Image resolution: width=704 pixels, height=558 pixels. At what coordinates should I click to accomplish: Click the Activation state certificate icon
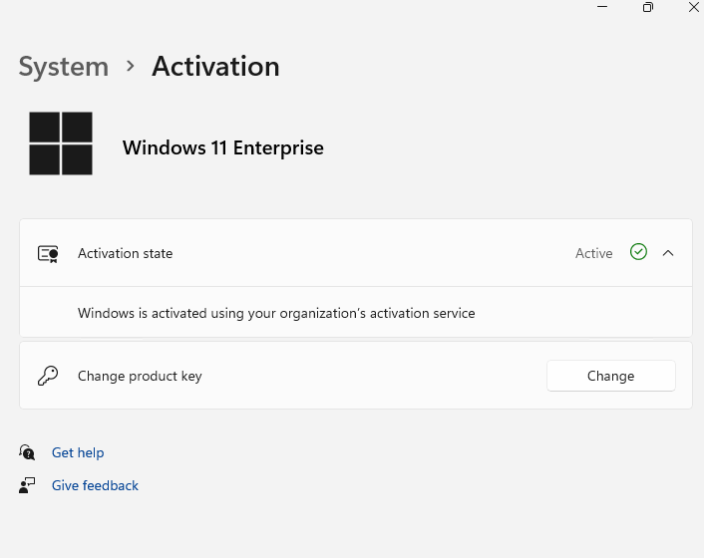click(x=48, y=253)
